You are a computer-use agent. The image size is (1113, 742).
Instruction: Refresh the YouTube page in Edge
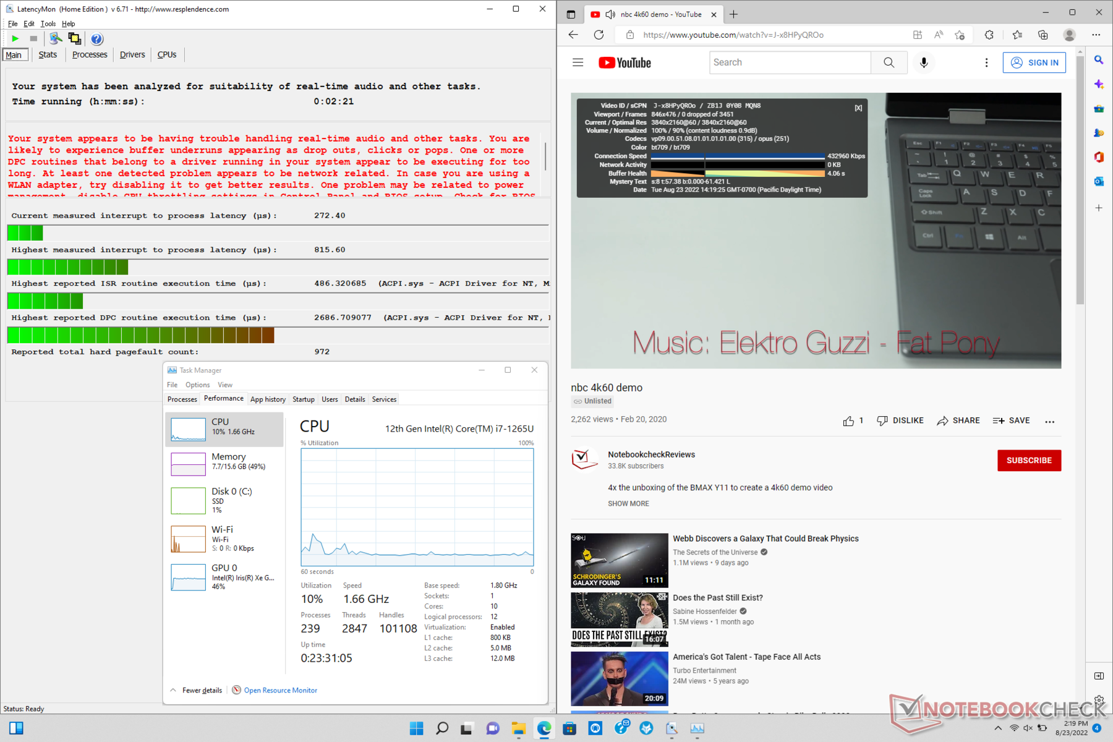click(x=599, y=35)
